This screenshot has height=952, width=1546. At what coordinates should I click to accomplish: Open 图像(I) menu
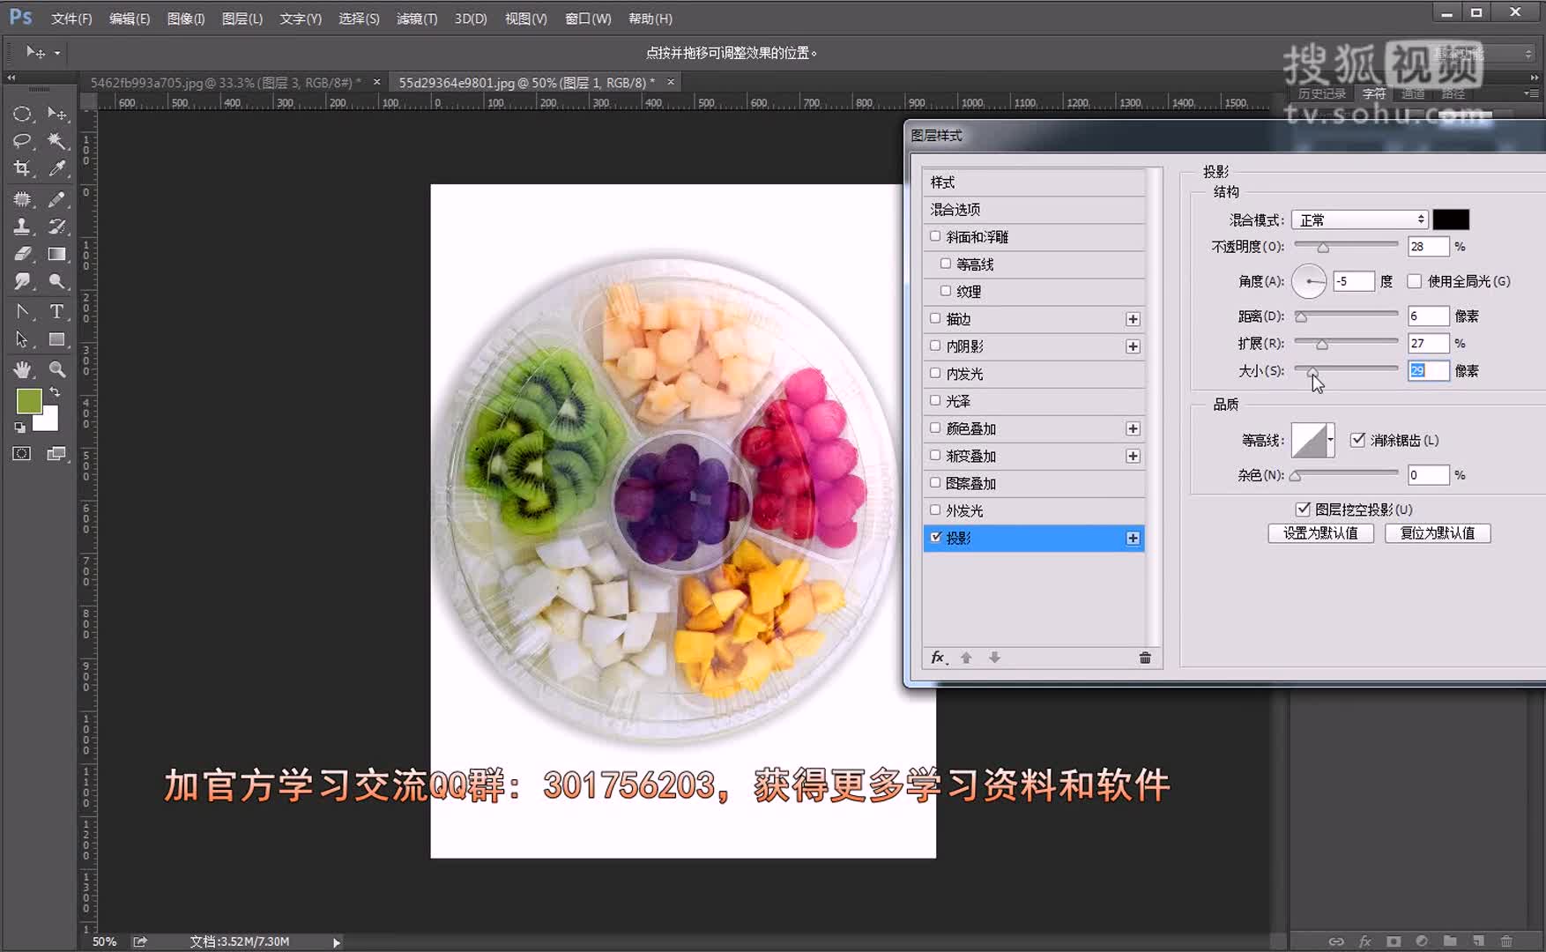click(x=185, y=19)
